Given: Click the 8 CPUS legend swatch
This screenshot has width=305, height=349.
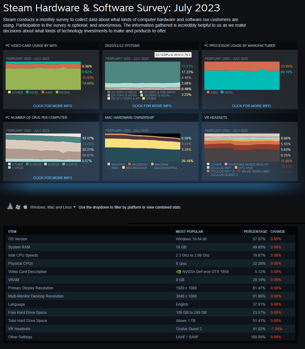Looking at the screenshot, I should pyautogui.click(x=27, y=164).
